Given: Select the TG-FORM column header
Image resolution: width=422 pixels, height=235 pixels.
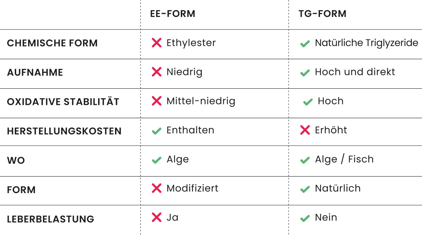Looking at the screenshot, I should pyautogui.click(x=322, y=14).
